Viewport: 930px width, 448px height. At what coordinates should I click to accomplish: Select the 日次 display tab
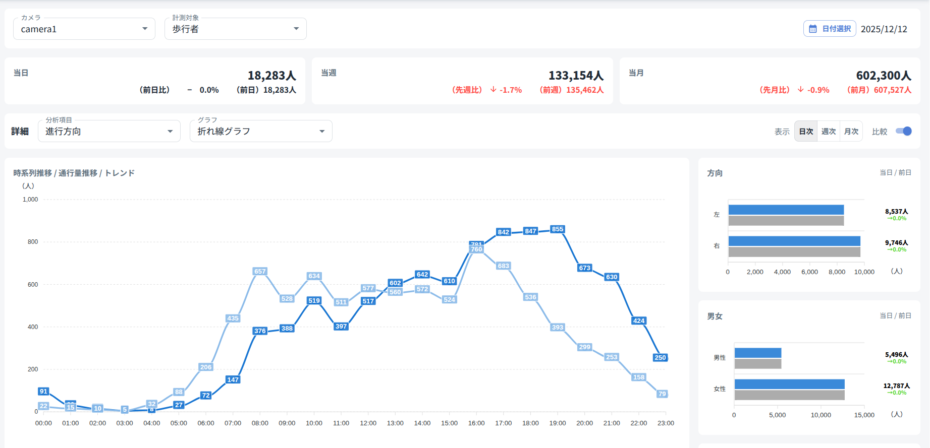tap(806, 131)
